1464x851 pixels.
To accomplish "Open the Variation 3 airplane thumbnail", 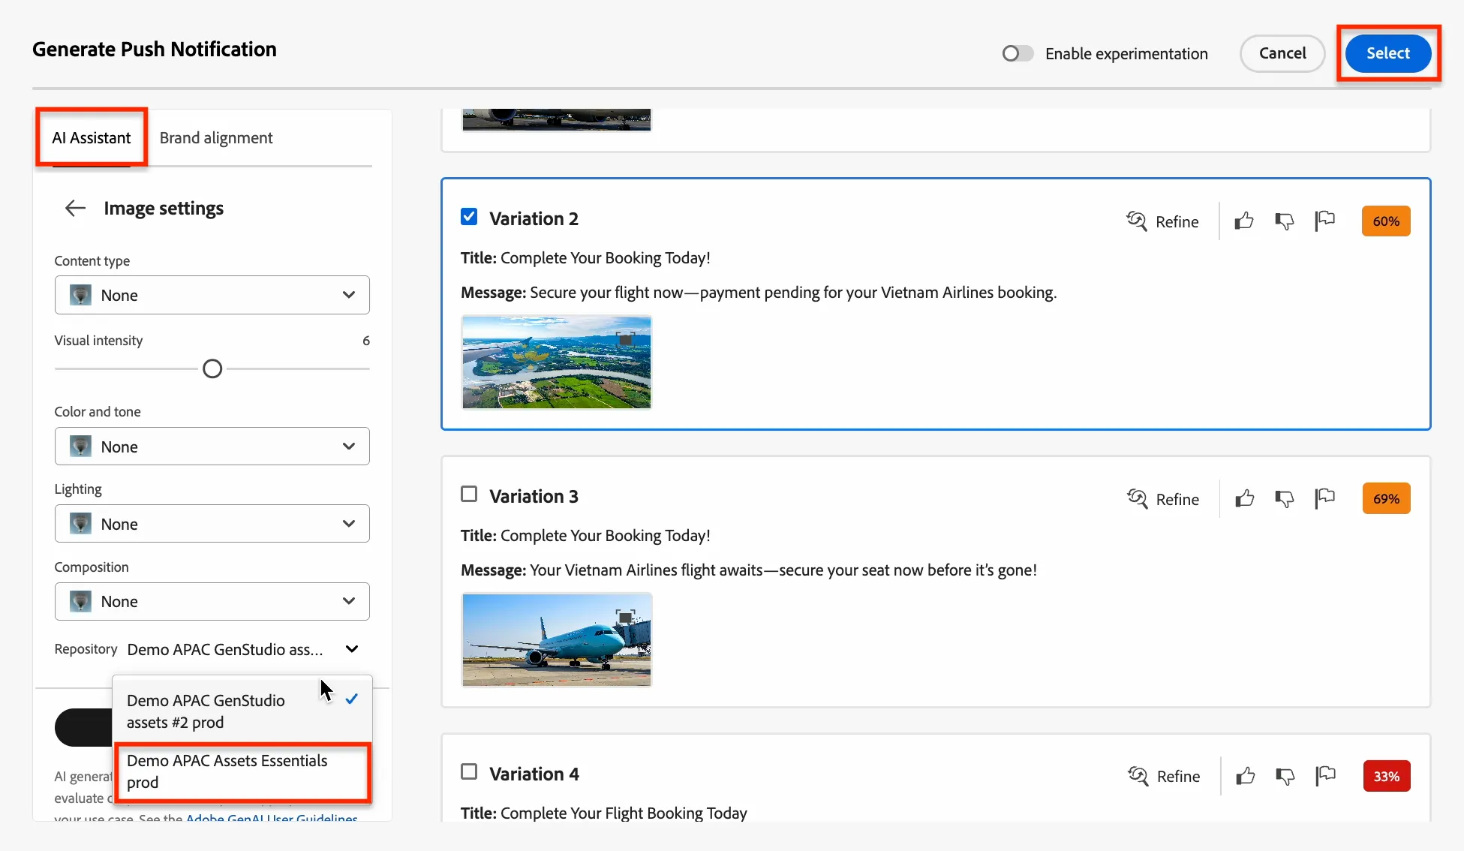I will [557, 639].
